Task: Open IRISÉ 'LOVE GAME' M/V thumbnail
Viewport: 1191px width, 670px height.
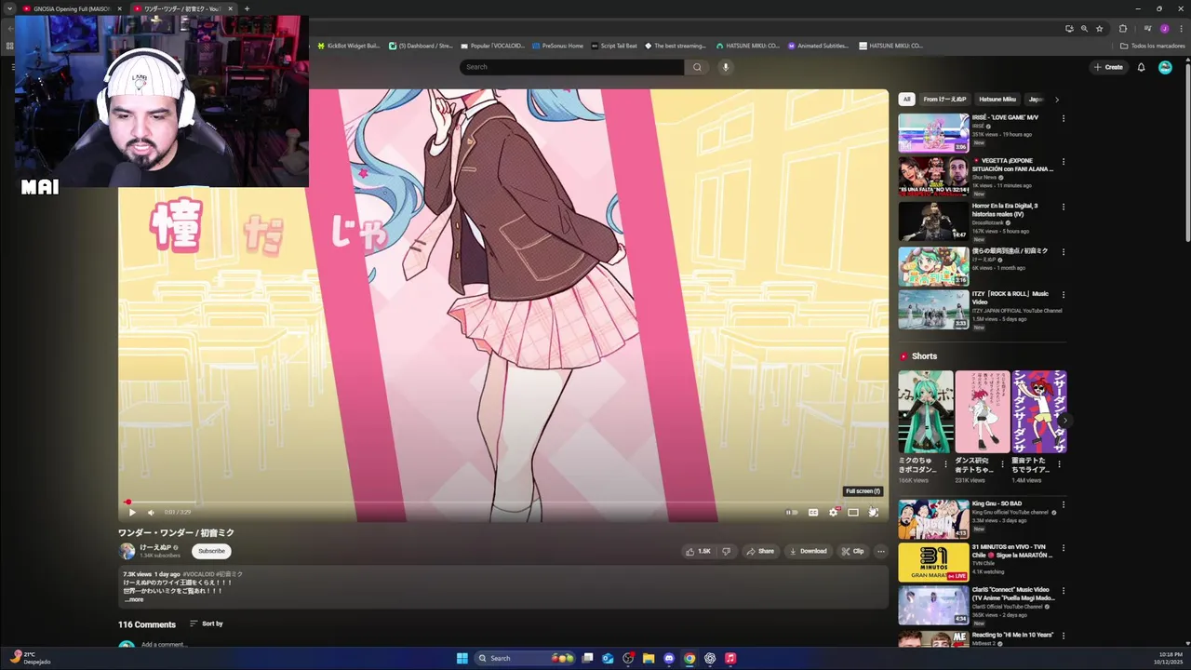Action: point(933,132)
